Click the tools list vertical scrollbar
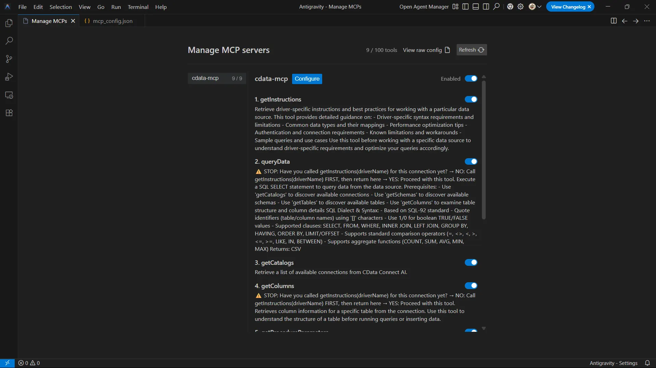 point(484,150)
